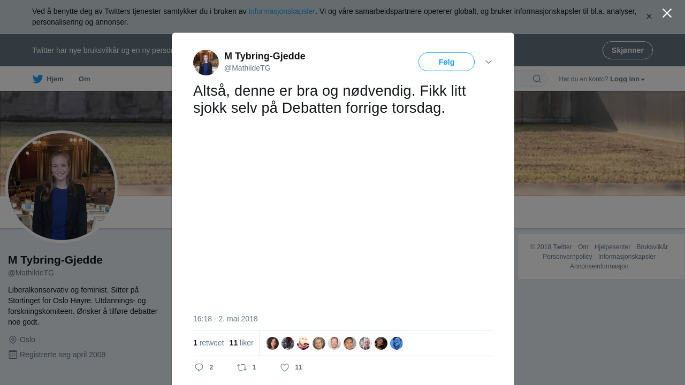Retweet using the retweet arrows icon
This screenshot has width=685, height=385.
coord(242,367)
